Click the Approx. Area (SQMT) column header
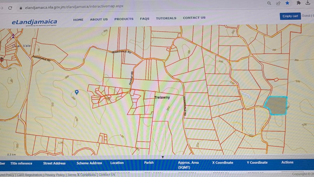The height and width of the screenshot is (177, 314). [188, 165]
